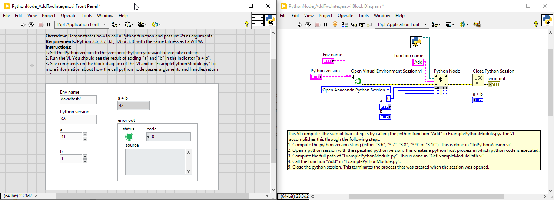
Task: Toggle Highlight Execution light bulb
Action: click(335, 24)
